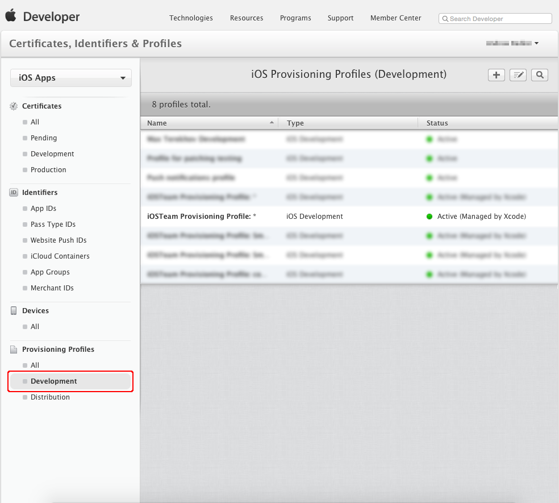Open the Member Center menu item
The width and height of the screenshot is (559, 503).
395,18
